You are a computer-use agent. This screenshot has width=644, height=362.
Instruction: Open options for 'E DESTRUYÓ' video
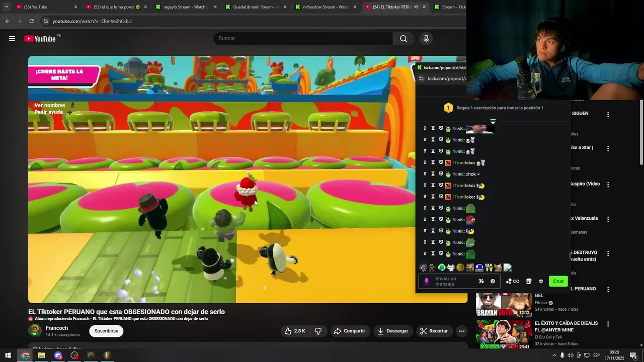click(608, 254)
